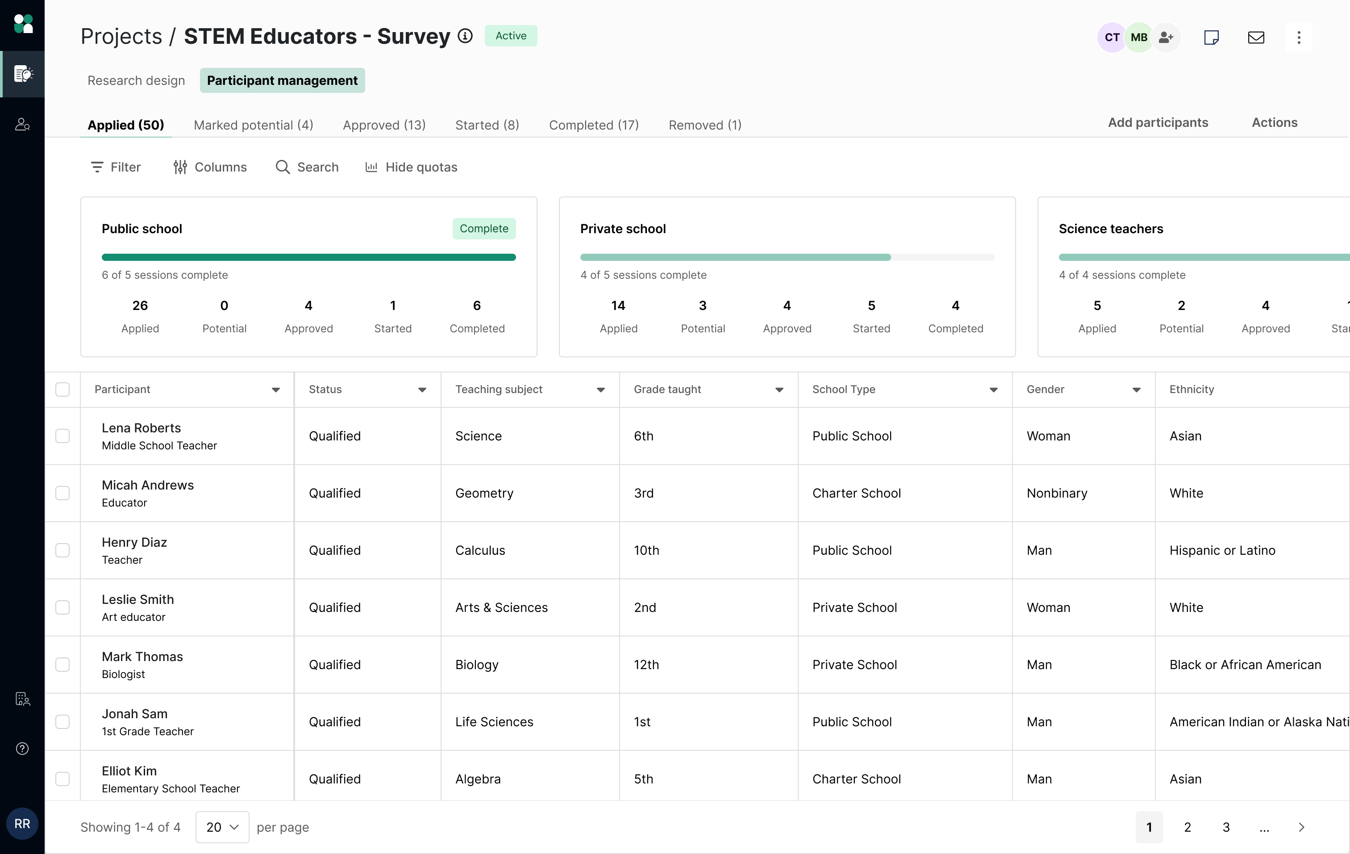
Task: Click the help question mark icon
Action: tap(22, 749)
